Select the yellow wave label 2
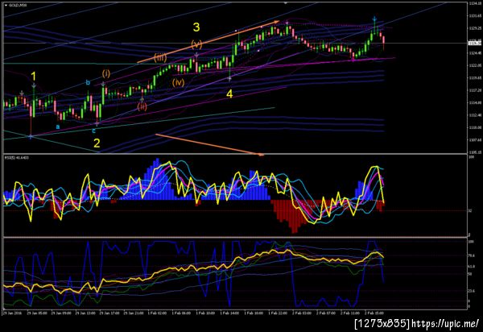Viewport: 483px width, 332px height. pyautogui.click(x=97, y=143)
